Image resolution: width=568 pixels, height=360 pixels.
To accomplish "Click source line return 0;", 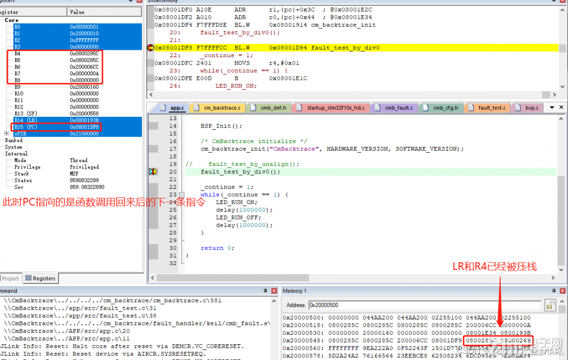I will (217, 248).
